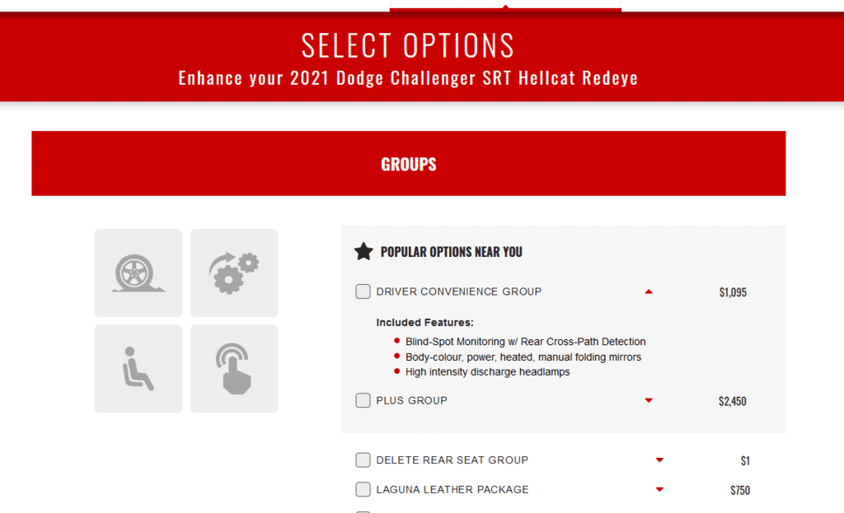Viewport: 844px width, 513px height.
Task: Check the Driver Convenience Group checkbox
Action: pos(363,291)
